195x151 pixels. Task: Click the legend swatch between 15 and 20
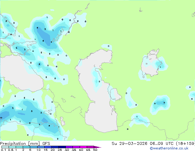48,147
